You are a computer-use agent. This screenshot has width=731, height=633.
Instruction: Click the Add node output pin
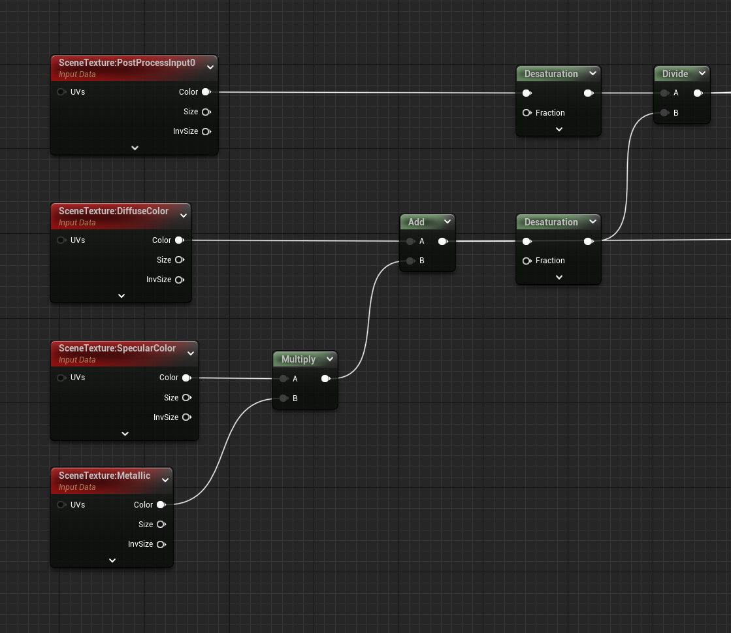pos(444,241)
